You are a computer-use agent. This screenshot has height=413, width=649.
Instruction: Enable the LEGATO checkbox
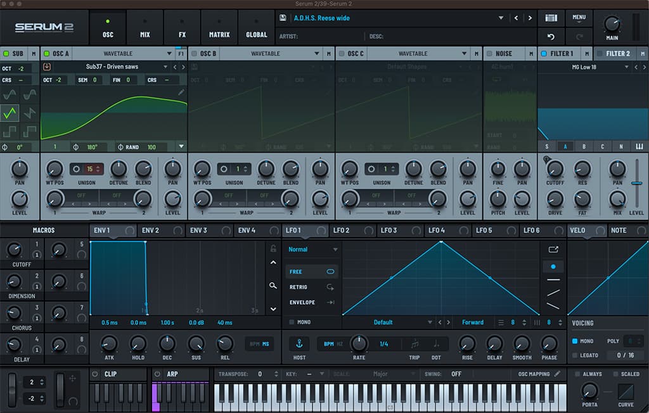pyautogui.click(x=574, y=355)
